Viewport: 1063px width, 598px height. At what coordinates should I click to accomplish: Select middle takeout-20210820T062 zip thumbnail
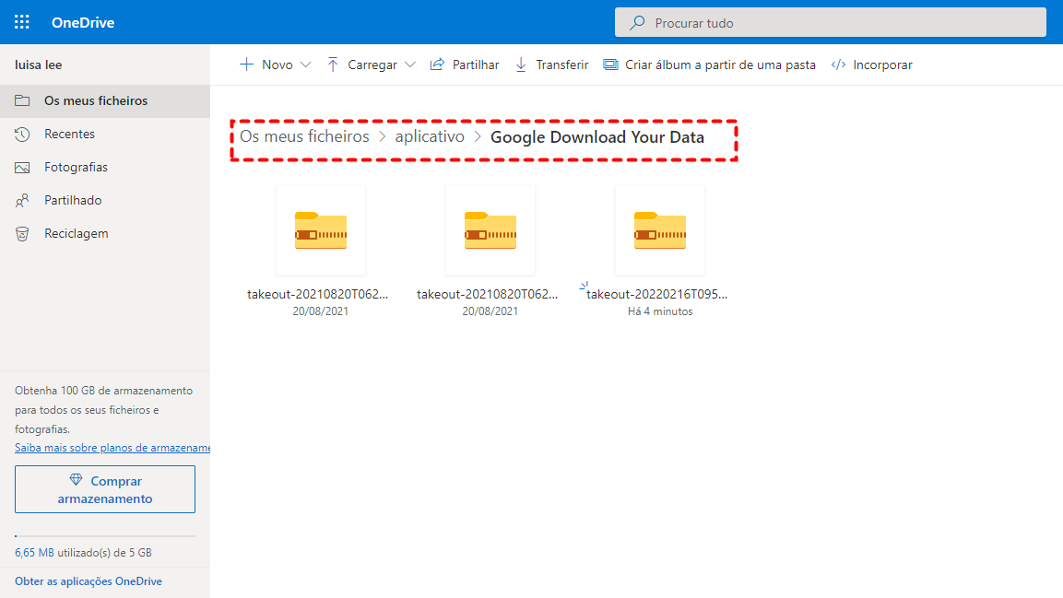490,231
